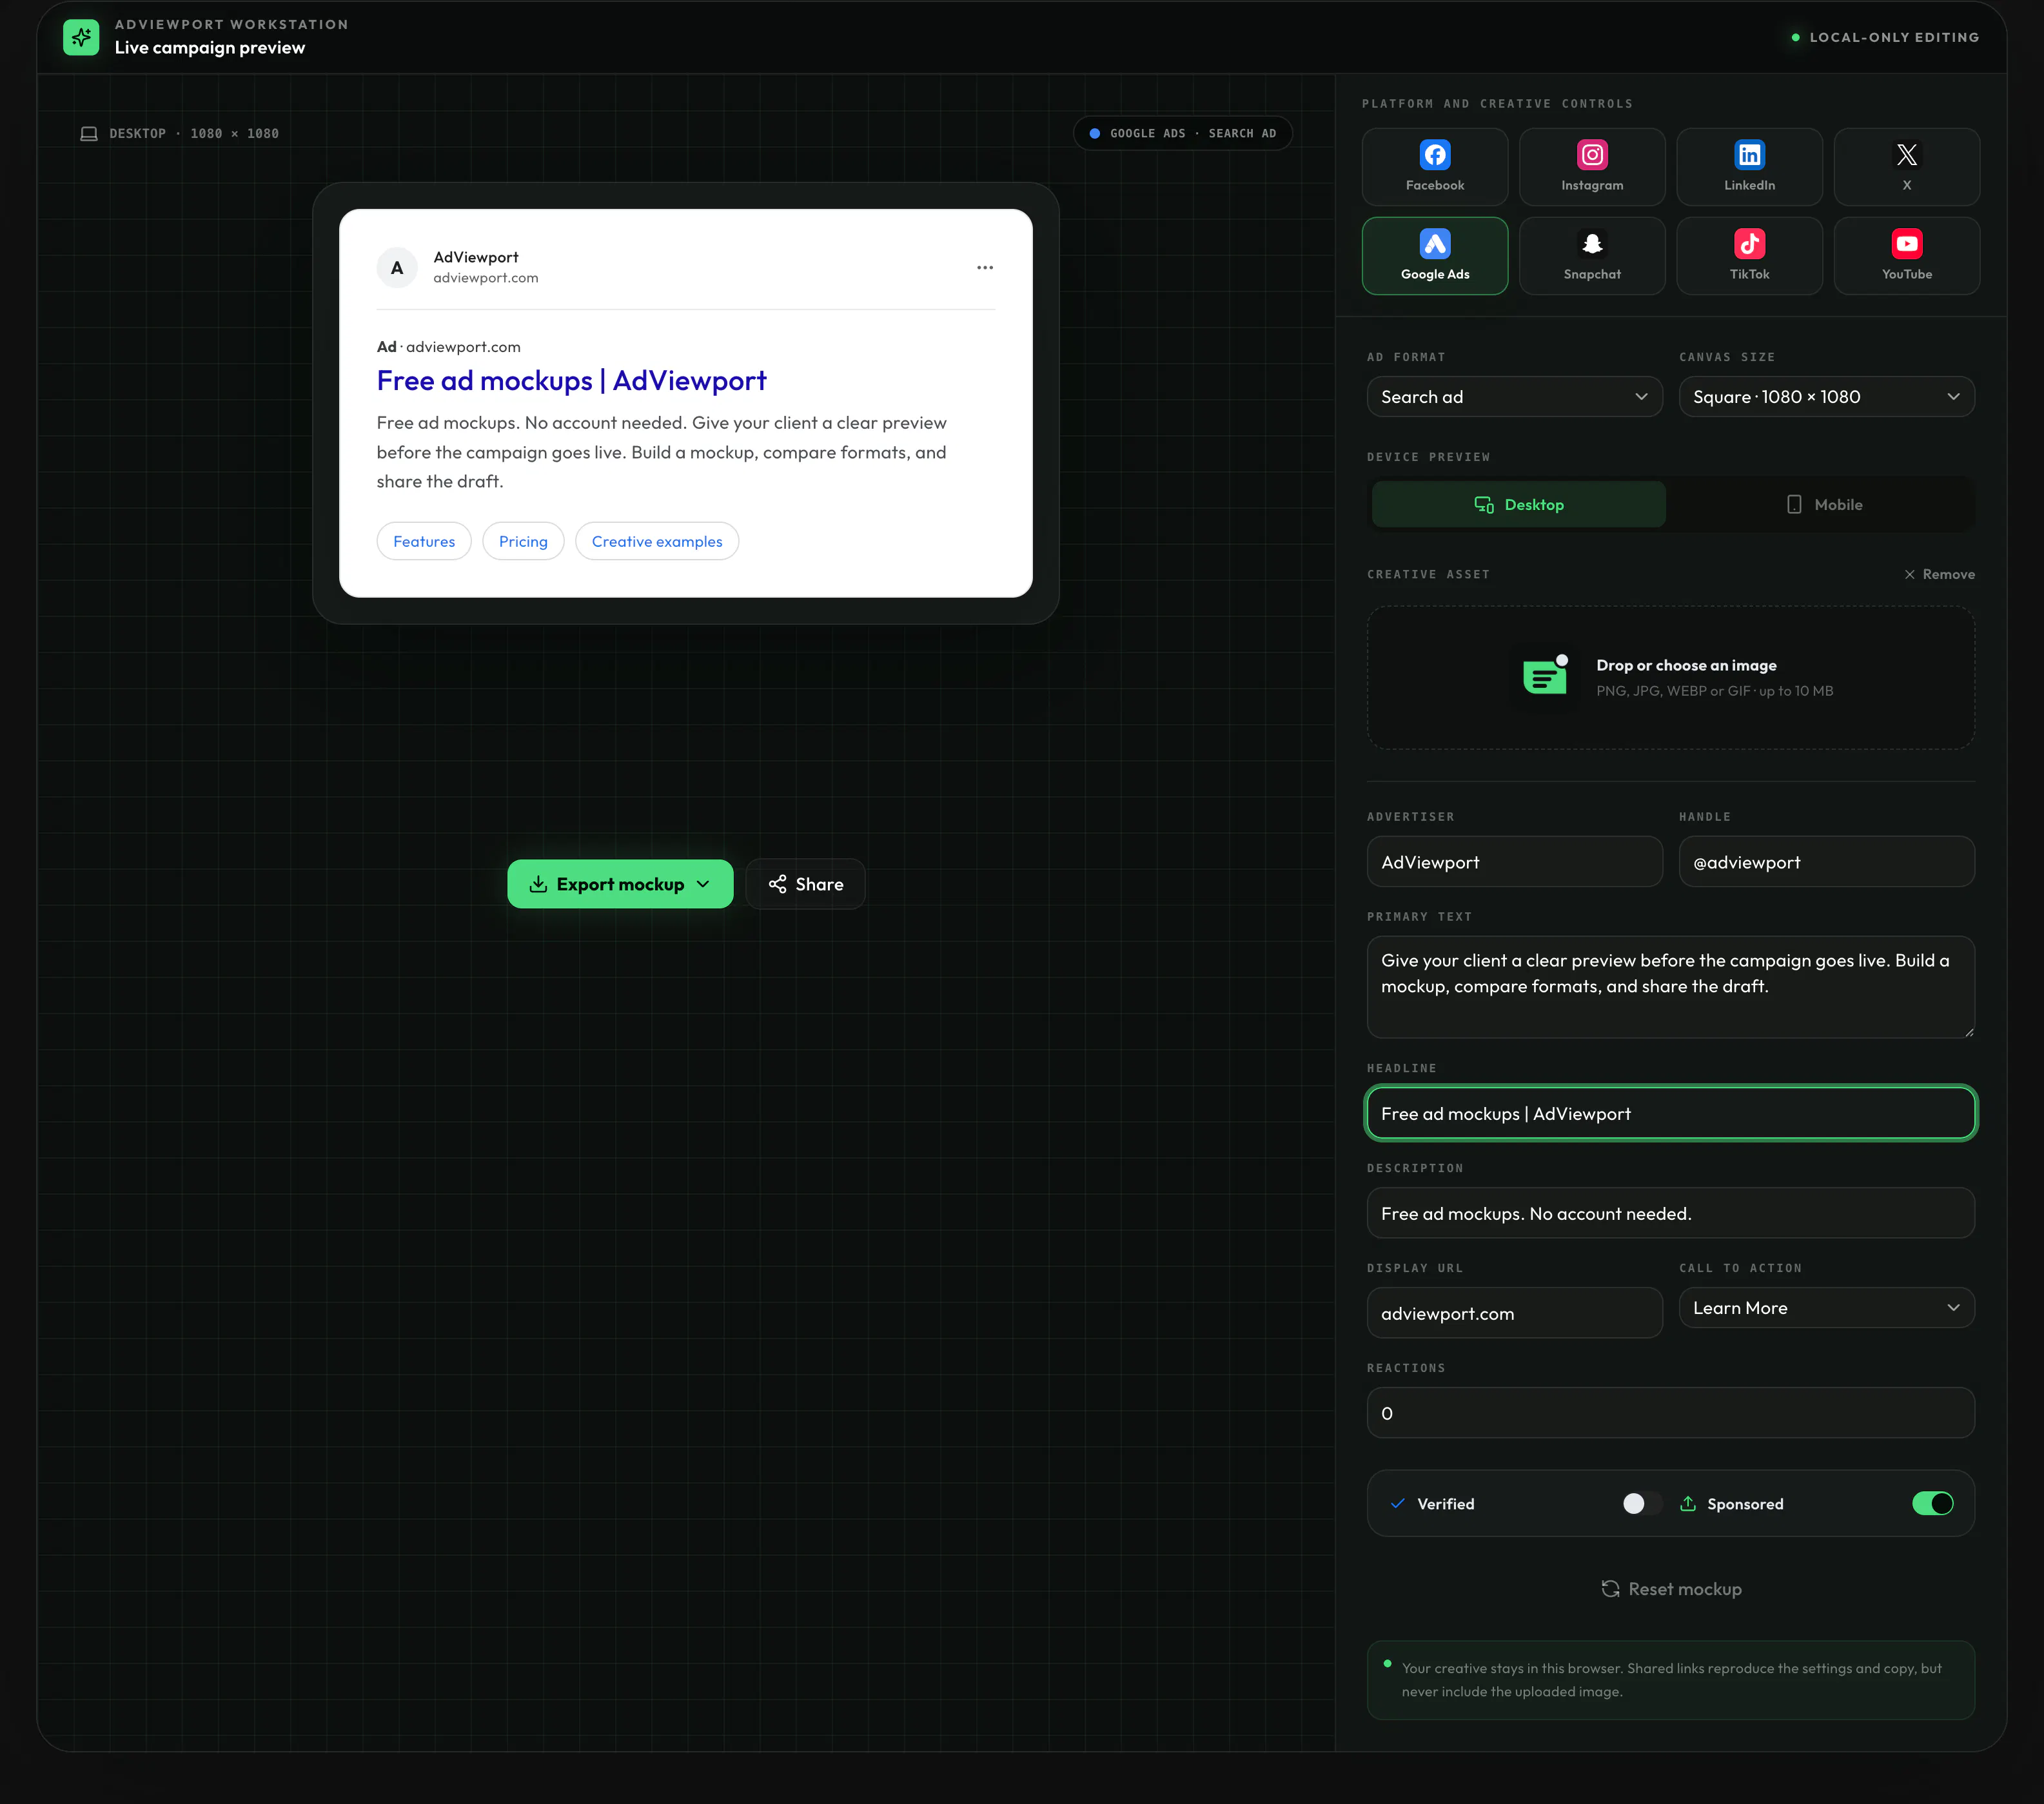Pick the YouTube platform icon
The height and width of the screenshot is (1804, 2044).
pos(1906,244)
